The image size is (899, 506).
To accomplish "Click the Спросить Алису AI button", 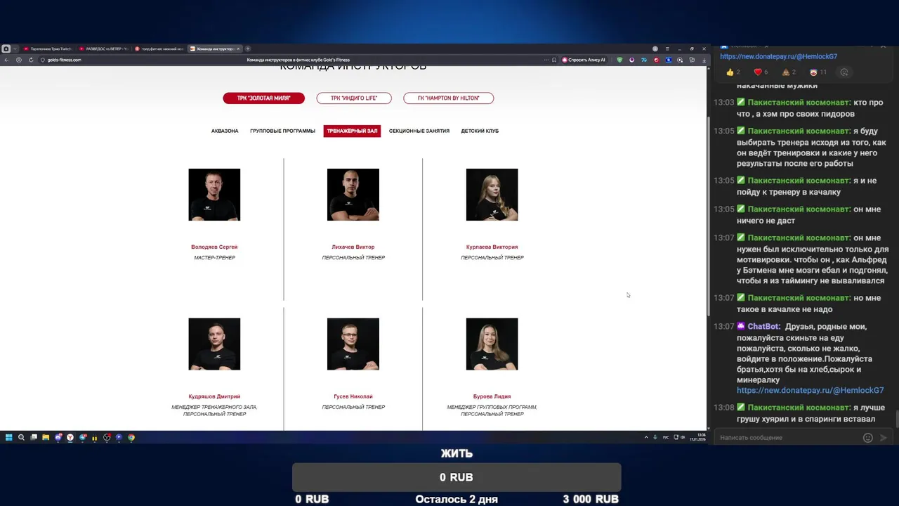I will 584,60.
